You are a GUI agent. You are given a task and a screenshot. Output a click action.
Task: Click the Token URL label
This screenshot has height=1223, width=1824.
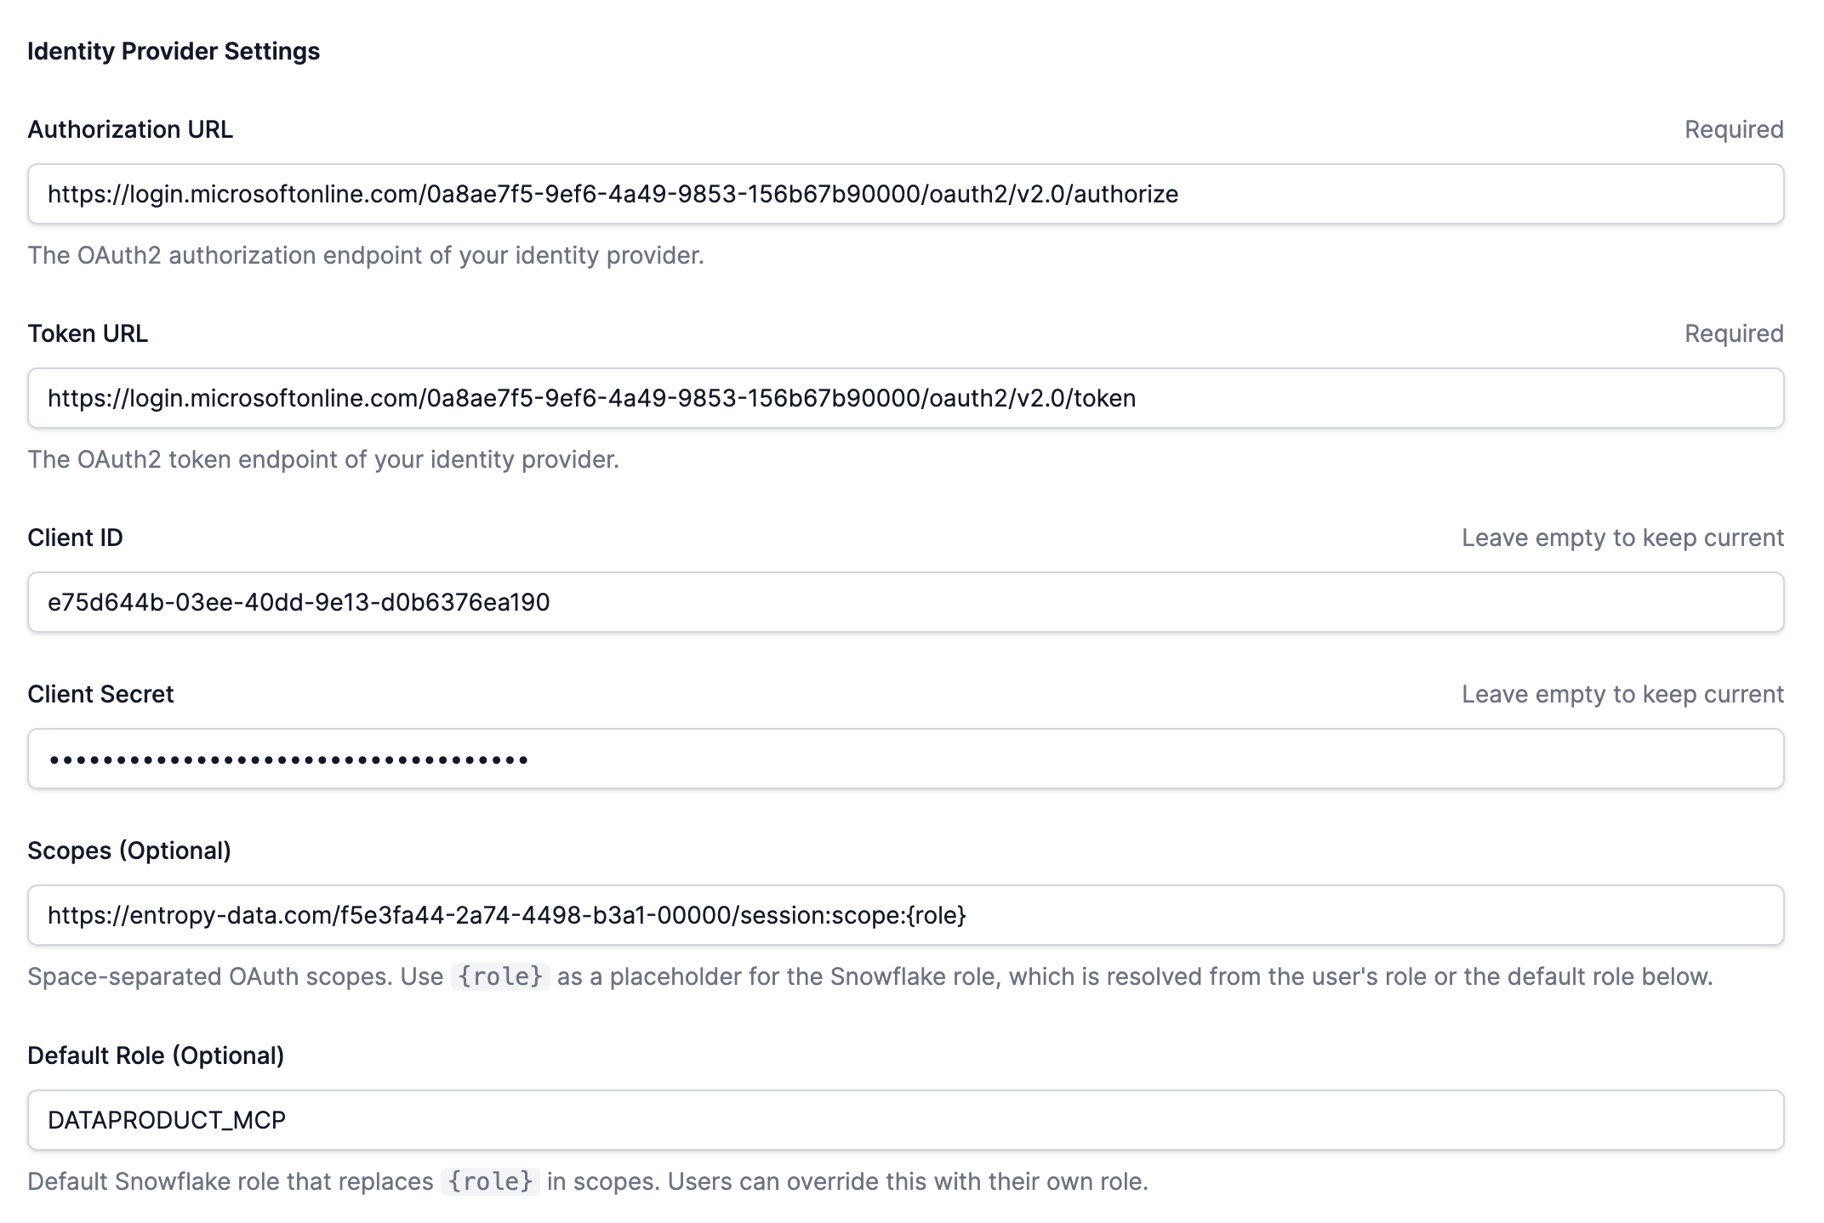click(88, 333)
